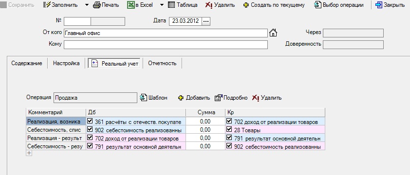Image resolution: width=410 pixels, height=175 pixels.
Task: Click Сумма cell in Себестоимость, спис row
Action: pos(205,130)
